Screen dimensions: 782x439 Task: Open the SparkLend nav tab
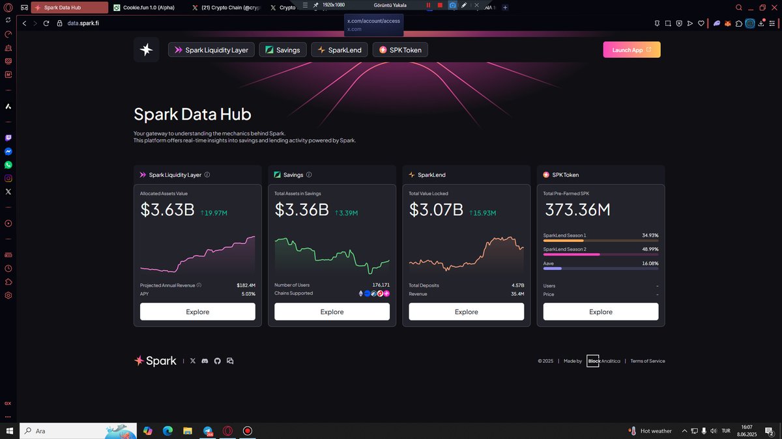tap(340, 50)
